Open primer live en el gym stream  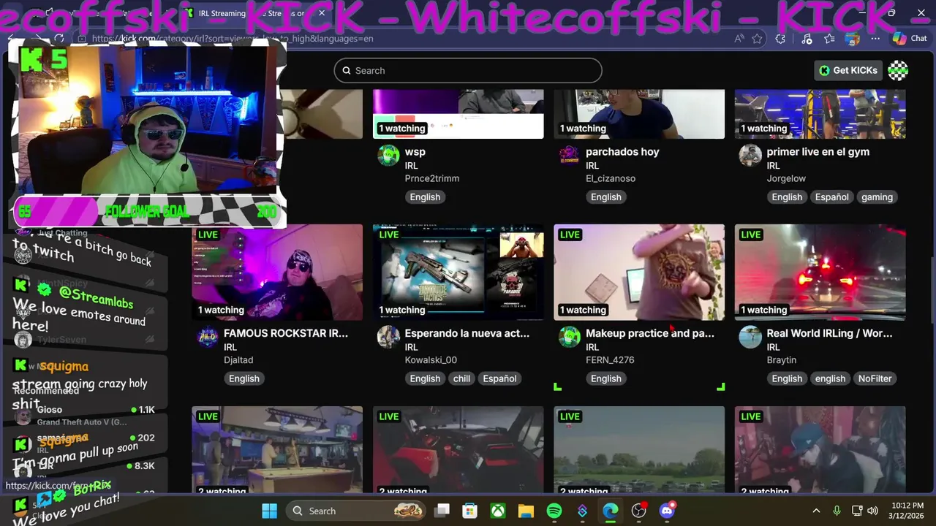point(818,152)
